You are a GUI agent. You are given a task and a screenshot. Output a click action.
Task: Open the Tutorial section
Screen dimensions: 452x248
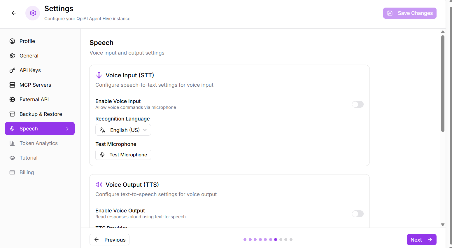click(x=28, y=158)
